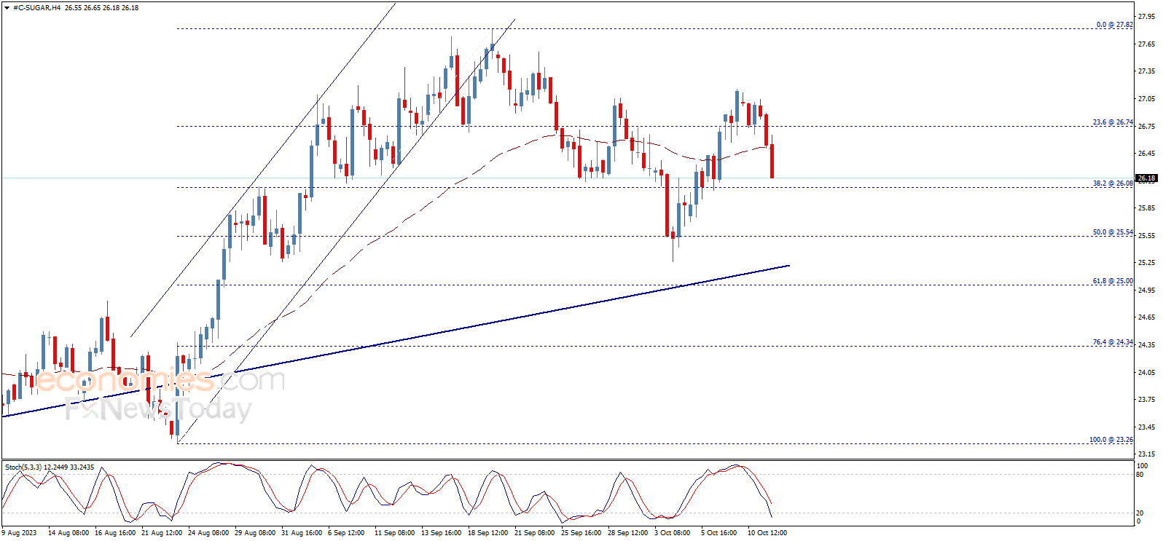Click the stochastic scale value 80
Image resolution: width=1163 pixels, height=541 pixels.
(x=1140, y=475)
